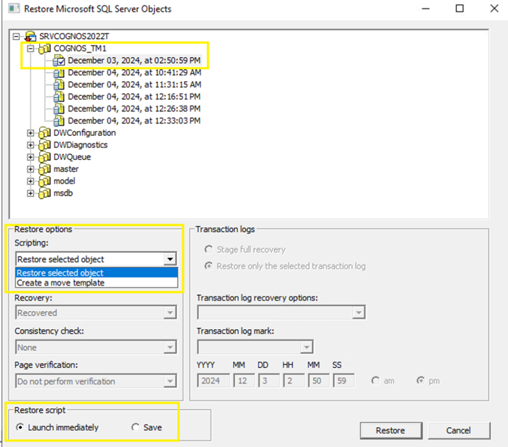Select 'December 03, 2024, at 02:50:59 PM' row

point(134,60)
